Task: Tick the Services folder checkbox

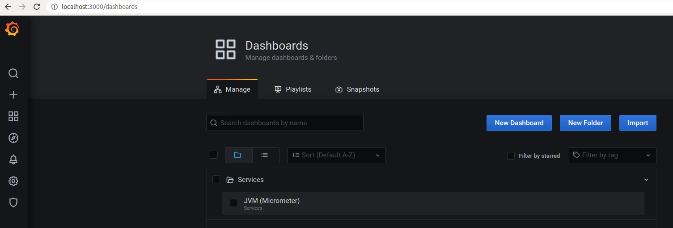Action: point(216,179)
